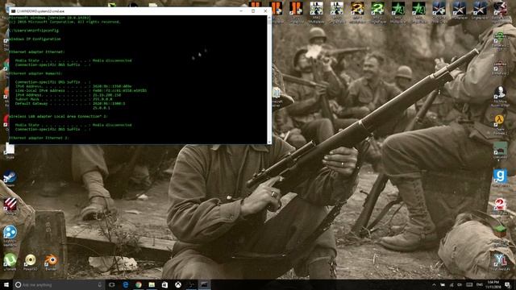This screenshot has height=290, width=516.
Task: Open File Explorer from the taskbar
Action: coord(152,284)
